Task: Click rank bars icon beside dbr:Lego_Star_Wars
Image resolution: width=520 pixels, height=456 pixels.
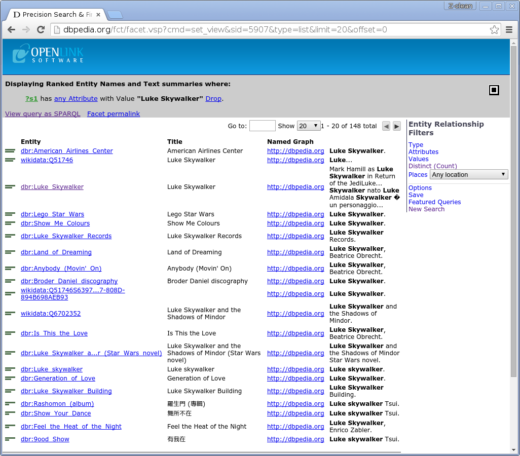Action: [10, 214]
